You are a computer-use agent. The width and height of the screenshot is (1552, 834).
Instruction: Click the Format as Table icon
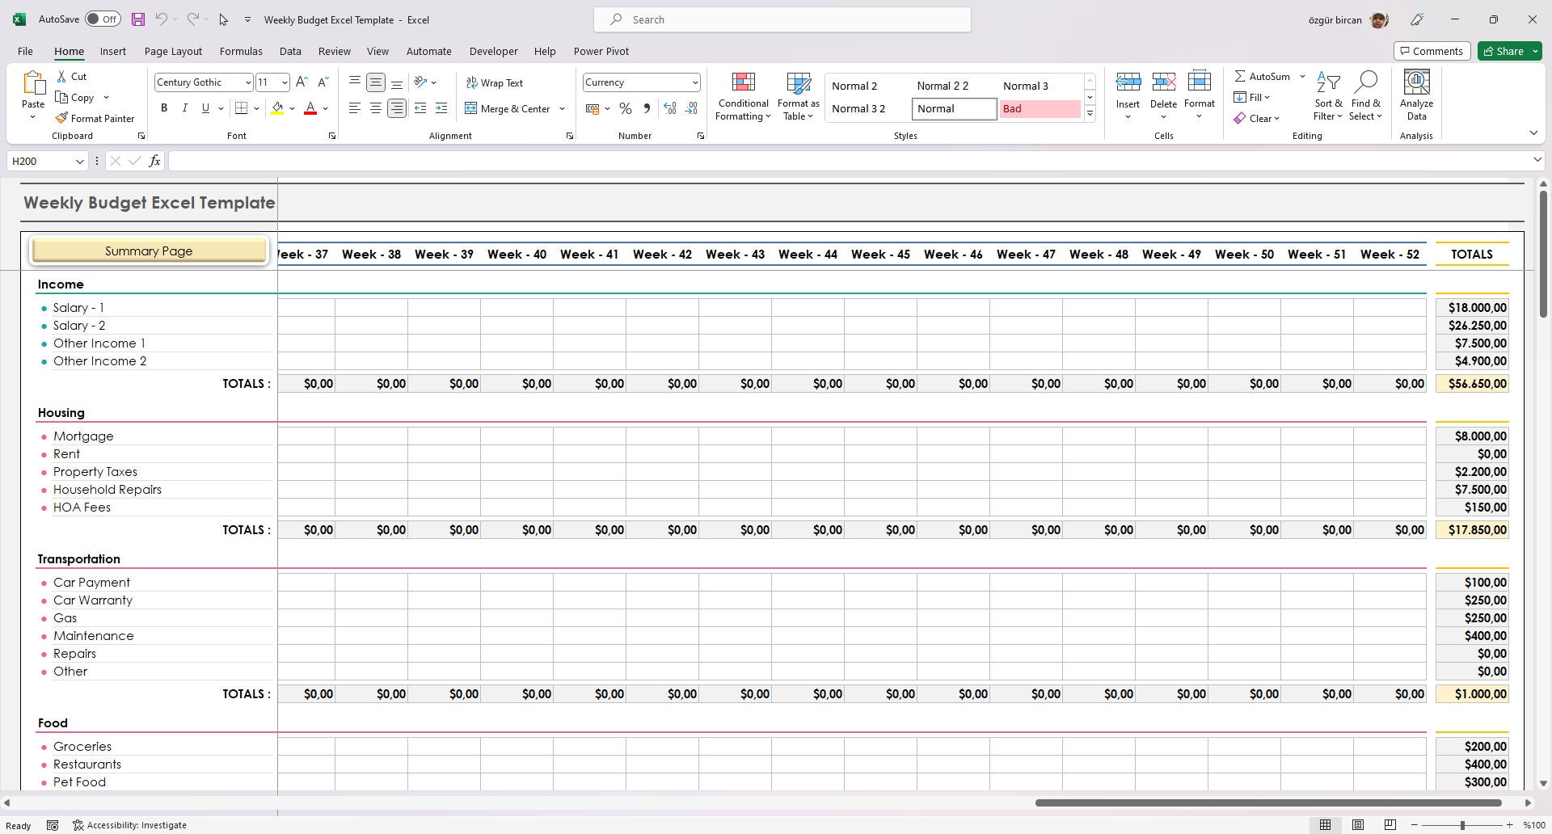click(798, 82)
